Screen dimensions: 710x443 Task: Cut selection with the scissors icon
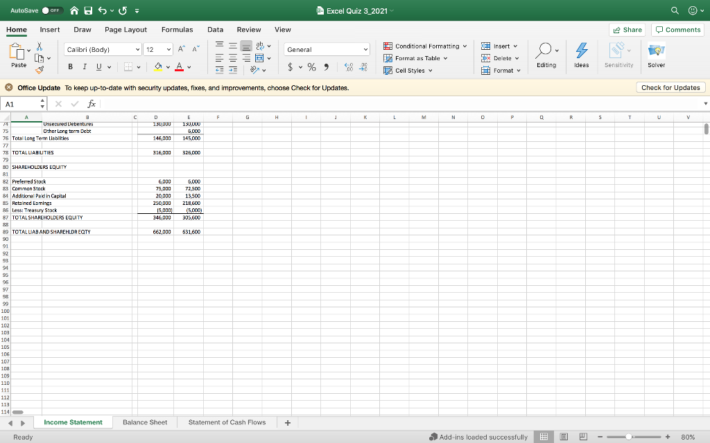40,46
